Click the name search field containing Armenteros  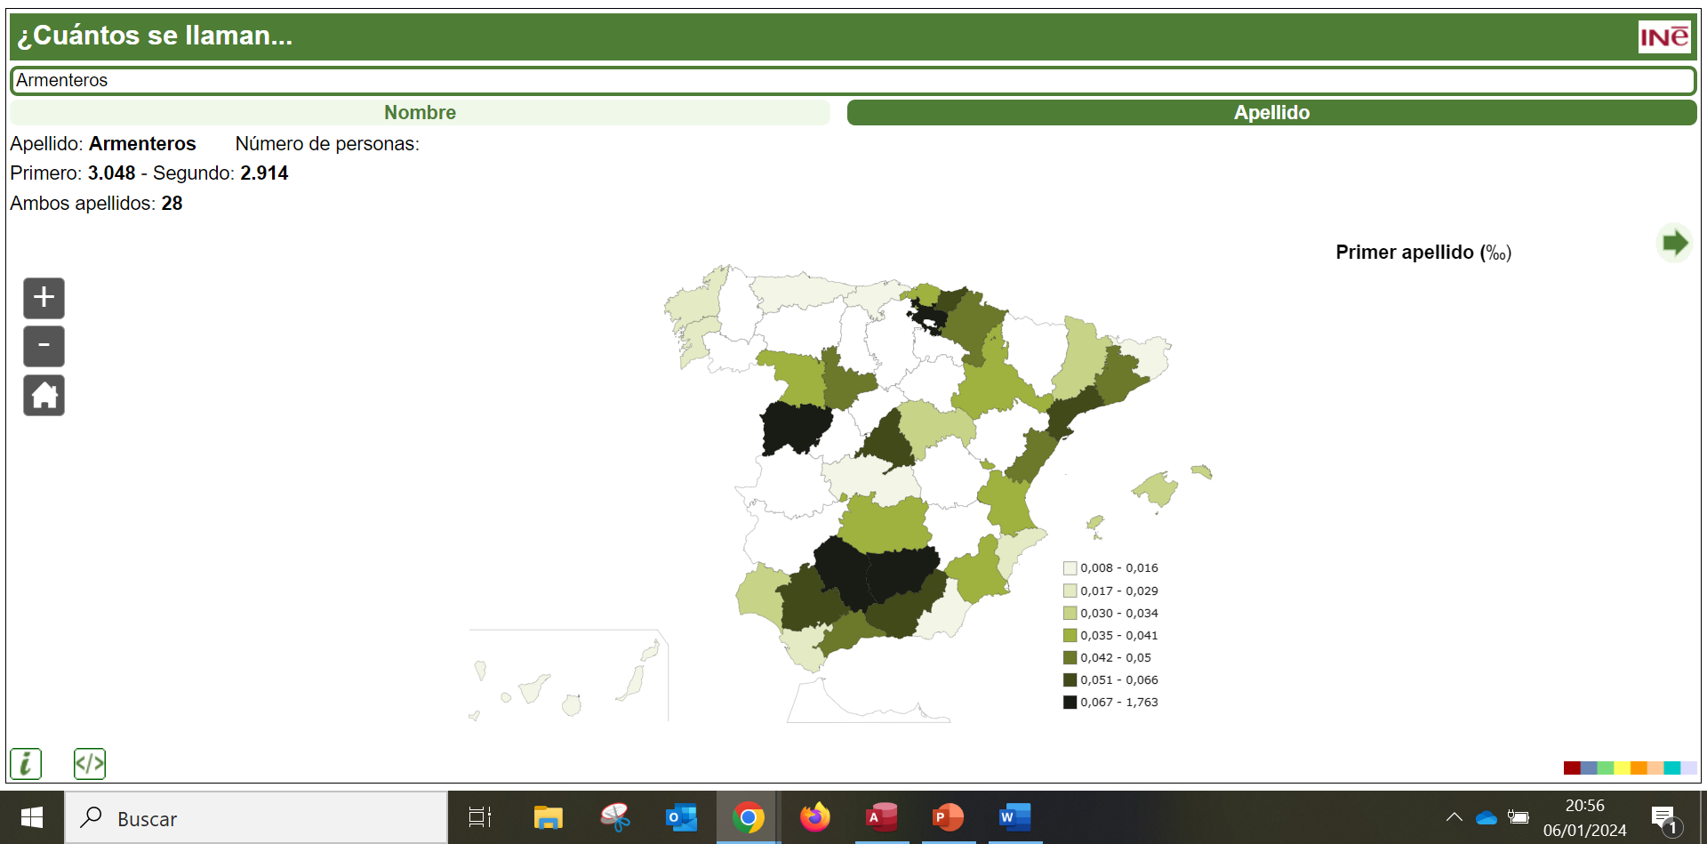coord(853,80)
